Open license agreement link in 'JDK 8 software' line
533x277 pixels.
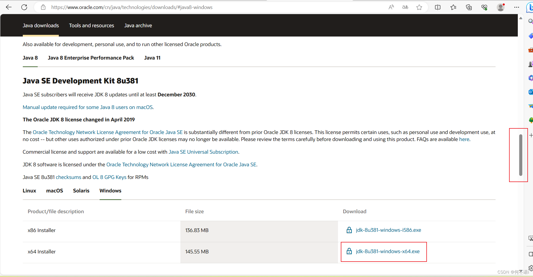point(181,165)
